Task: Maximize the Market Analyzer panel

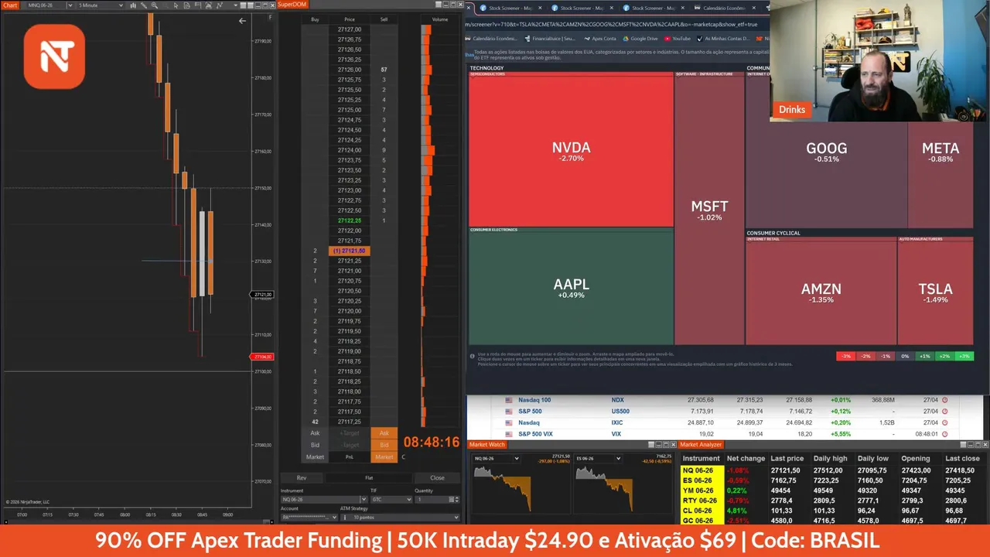Action: pyautogui.click(x=978, y=445)
